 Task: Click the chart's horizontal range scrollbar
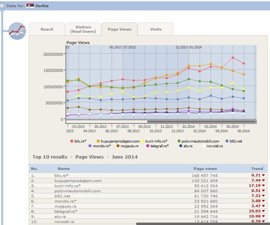[201, 121]
